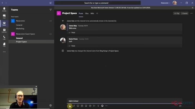Go forward with the forward arrow
This screenshot has height=109, width=195.
6,3
